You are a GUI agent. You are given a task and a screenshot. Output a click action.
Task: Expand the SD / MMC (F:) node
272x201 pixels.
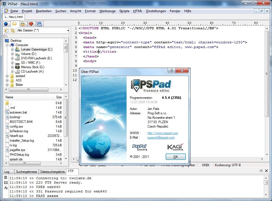(12, 63)
